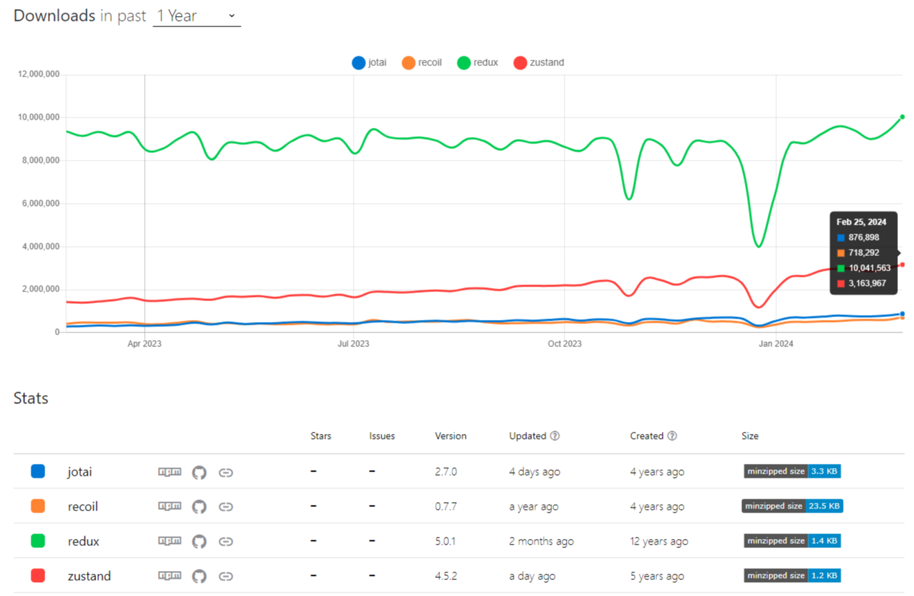914x596 pixels.
Task: Click jotai blue color swatch in Stats
Action: [x=38, y=472]
